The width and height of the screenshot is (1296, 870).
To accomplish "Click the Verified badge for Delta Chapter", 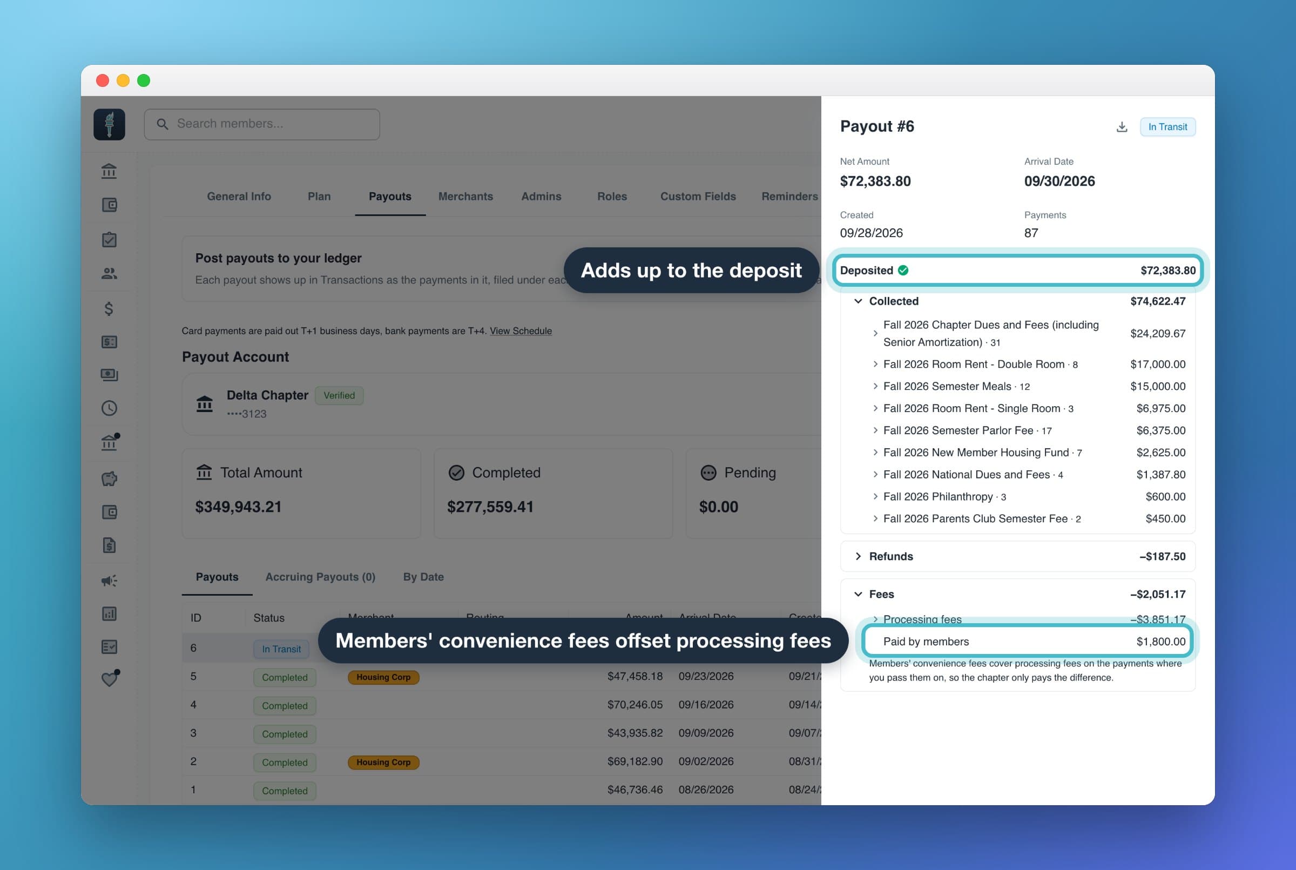I will pyautogui.click(x=339, y=396).
